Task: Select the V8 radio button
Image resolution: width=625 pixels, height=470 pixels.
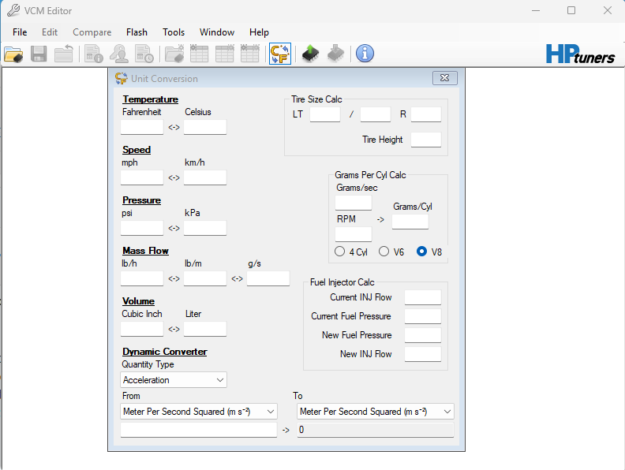Action: point(422,252)
